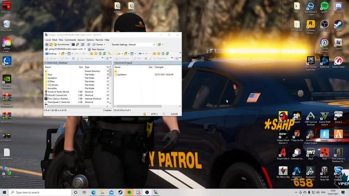
Task: Open the remote directory path dropdown
Action: click(x=119, y=53)
